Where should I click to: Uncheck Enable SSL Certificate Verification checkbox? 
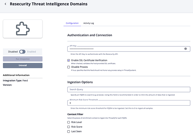click(69, 60)
